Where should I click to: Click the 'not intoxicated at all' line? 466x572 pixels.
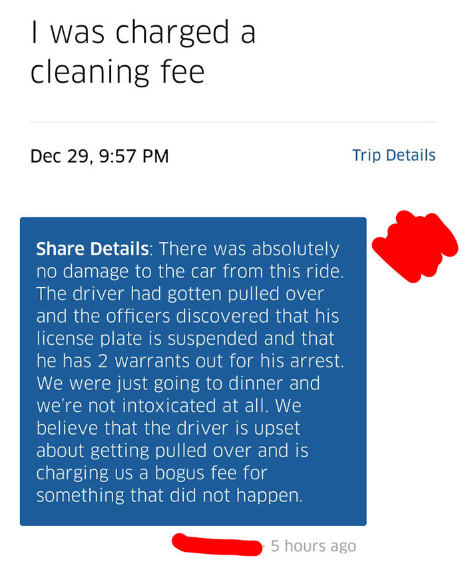[x=168, y=406]
